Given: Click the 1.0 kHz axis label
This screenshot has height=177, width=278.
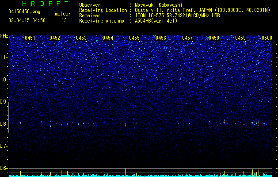Looking at the screenshot, I should pos(4,80).
